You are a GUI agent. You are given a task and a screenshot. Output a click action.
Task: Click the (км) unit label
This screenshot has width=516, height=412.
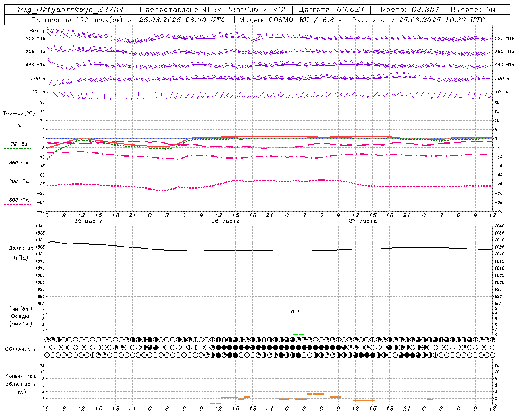click(x=21, y=392)
